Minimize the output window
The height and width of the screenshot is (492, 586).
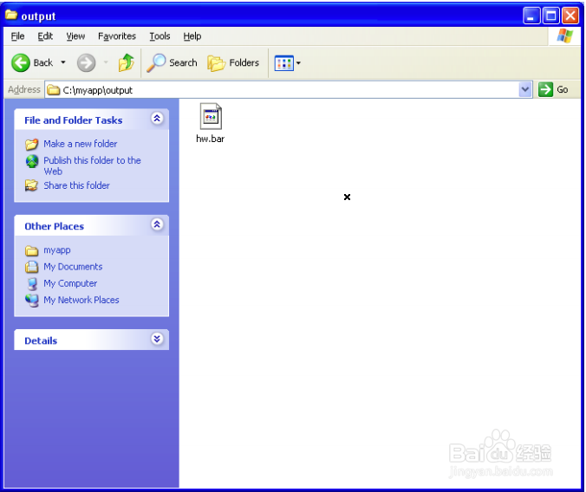pos(531,16)
